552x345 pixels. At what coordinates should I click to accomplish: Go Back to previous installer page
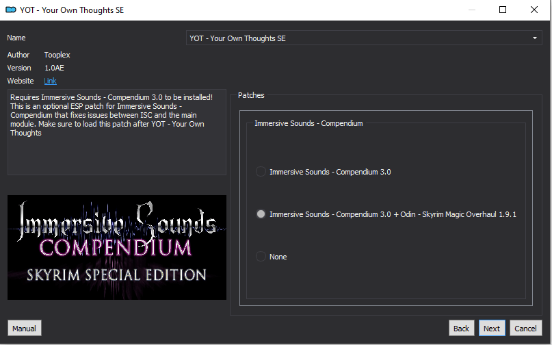461,329
